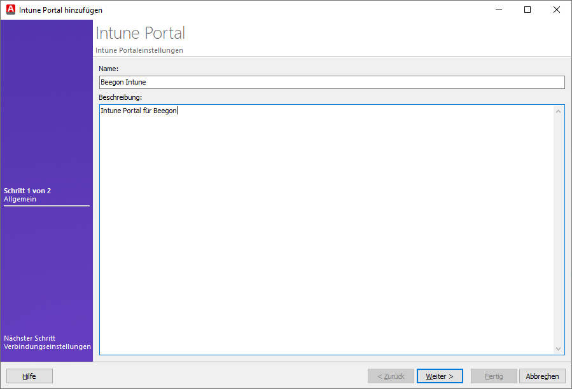Open the Hilfe dialog
The image size is (572, 389).
click(x=29, y=376)
